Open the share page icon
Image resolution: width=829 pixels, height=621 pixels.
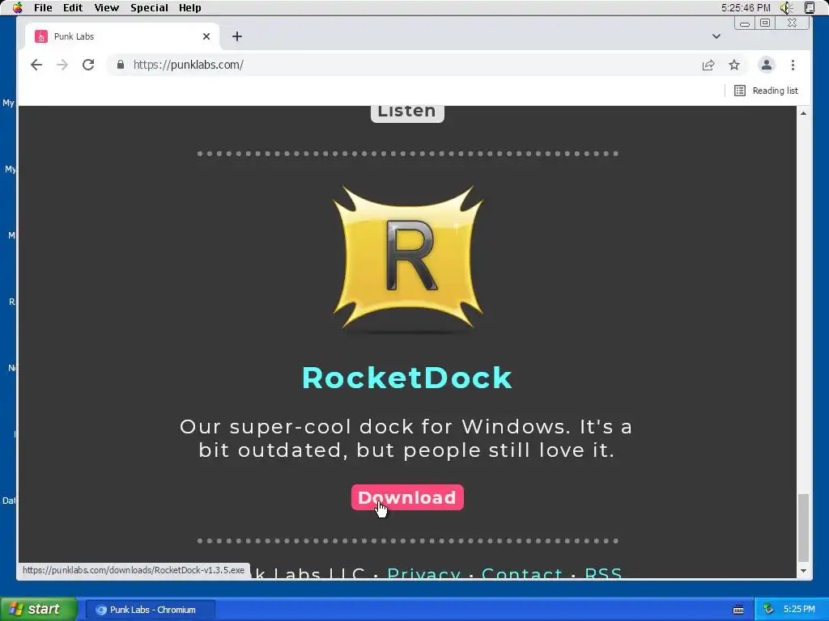click(x=708, y=65)
